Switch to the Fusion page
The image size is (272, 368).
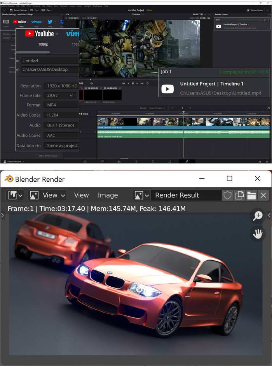click(136, 161)
